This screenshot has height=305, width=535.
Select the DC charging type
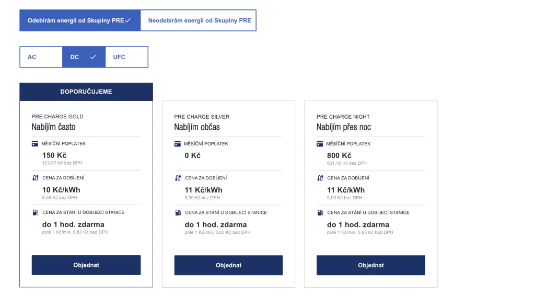pos(84,57)
